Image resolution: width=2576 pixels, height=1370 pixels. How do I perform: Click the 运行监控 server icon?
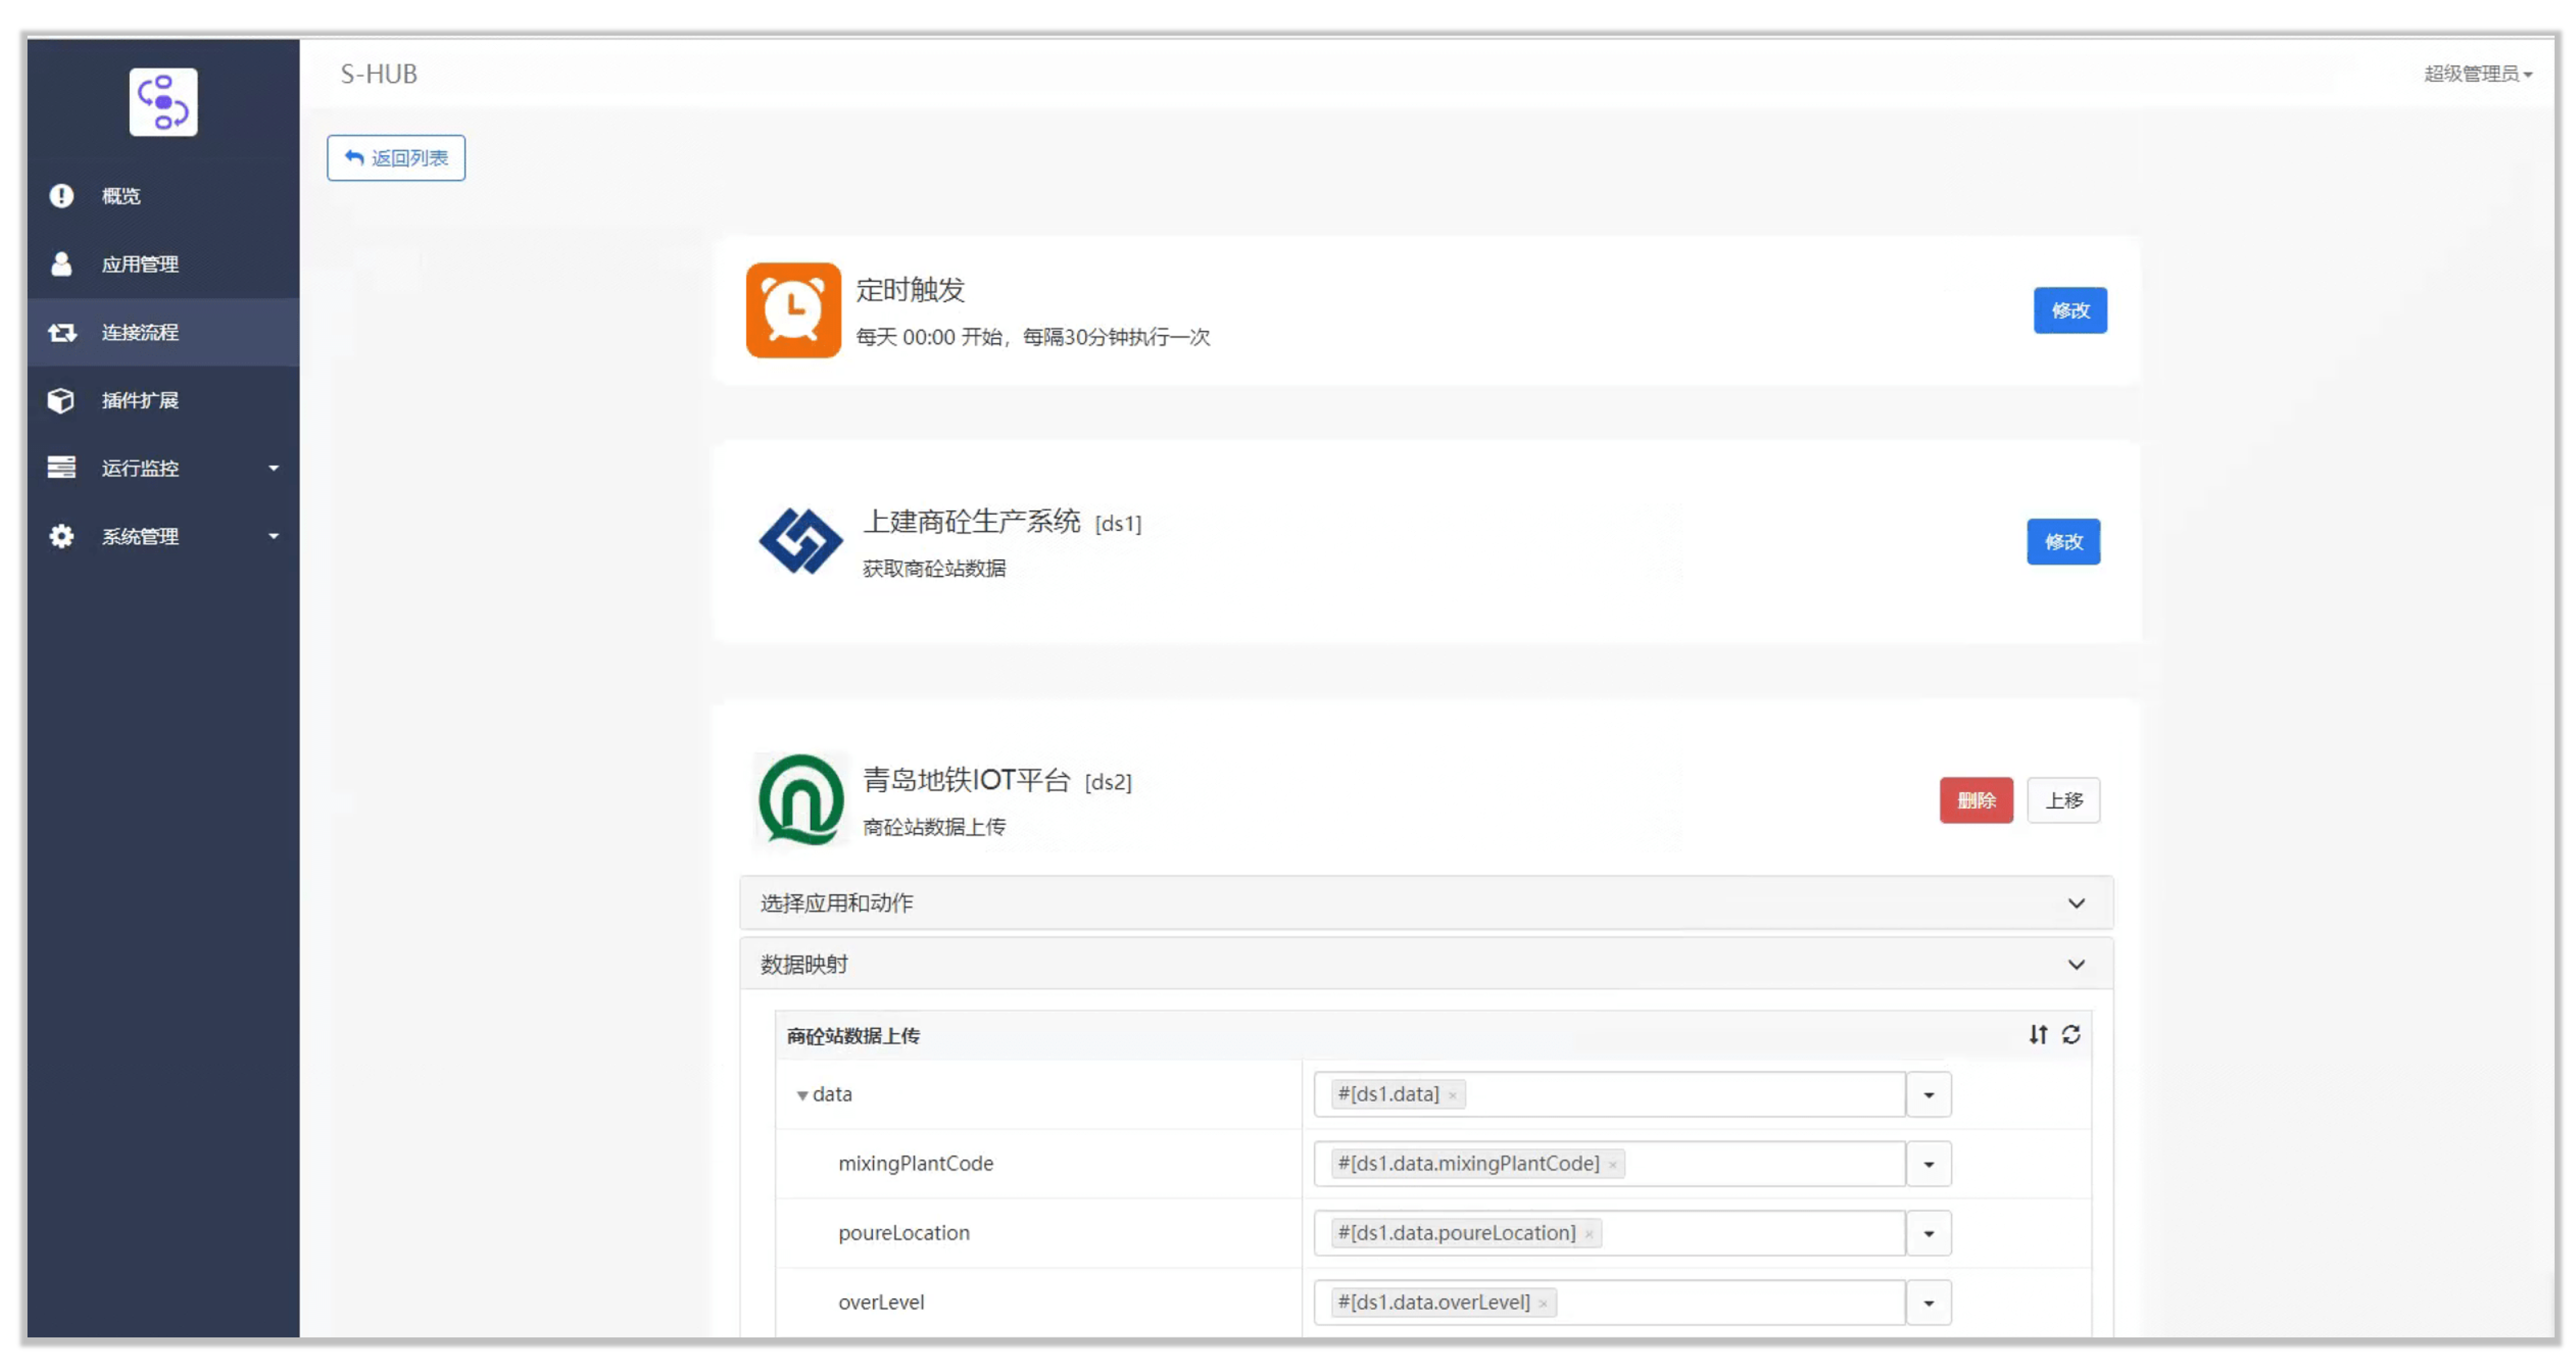pyautogui.click(x=61, y=468)
